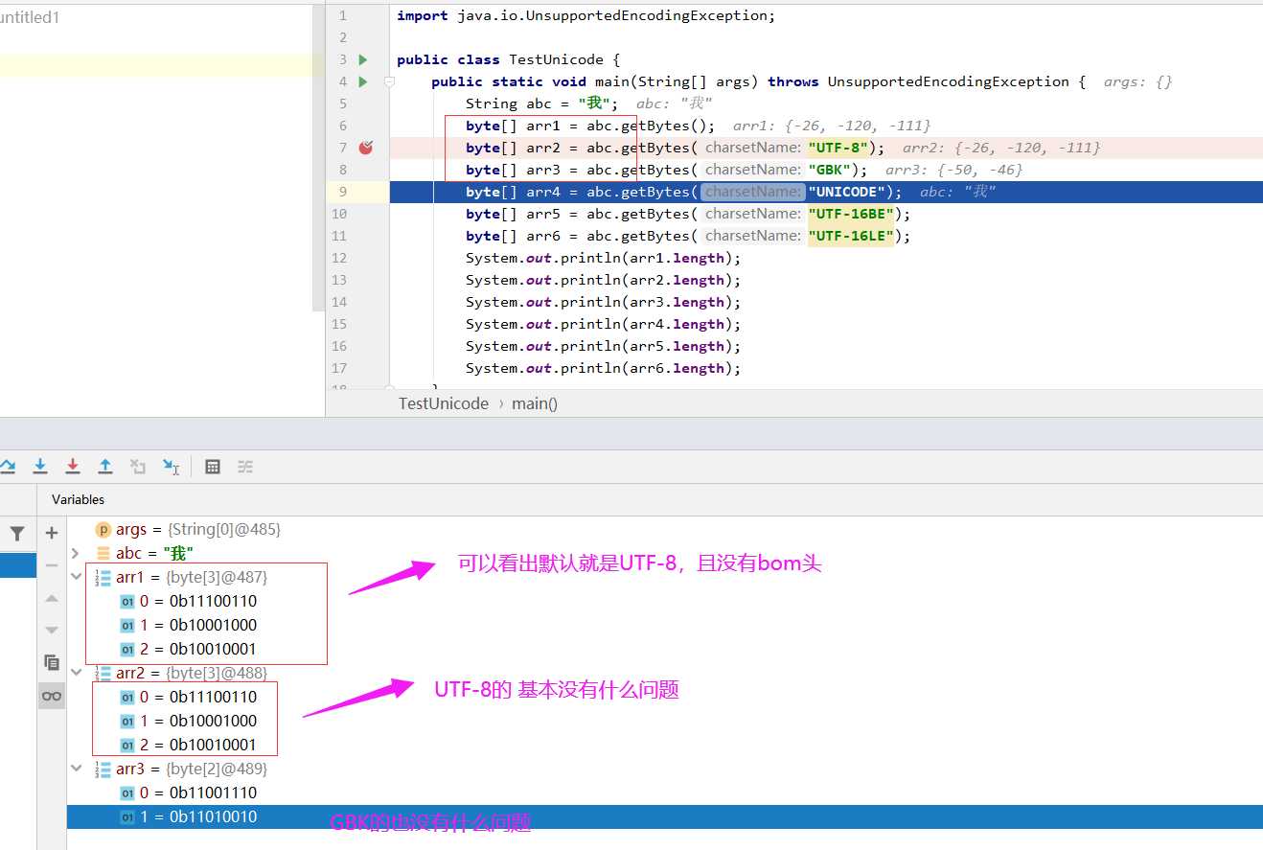The height and width of the screenshot is (850, 1263).
Task: Click the funnel filter icon in Frames panel
Action: 17,534
